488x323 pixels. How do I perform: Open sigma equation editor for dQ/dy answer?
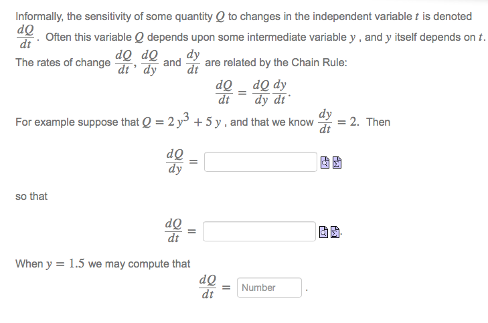pos(337,163)
